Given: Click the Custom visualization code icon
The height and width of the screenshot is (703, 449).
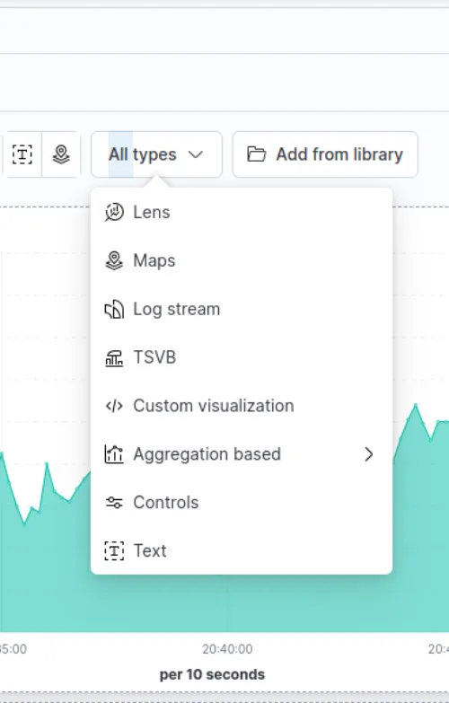Looking at the screenshot, I should [x=114, y=406].
